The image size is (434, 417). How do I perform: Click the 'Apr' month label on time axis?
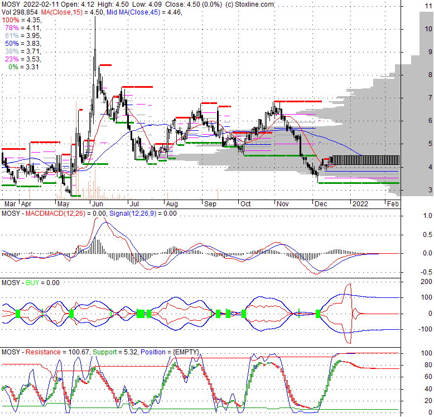(x=26, y=204)
